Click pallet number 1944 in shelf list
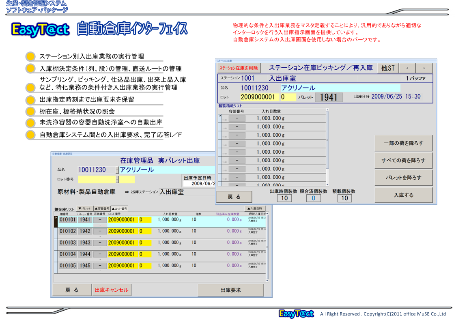This screenshot has width=456, height=320. pos(85,254)
